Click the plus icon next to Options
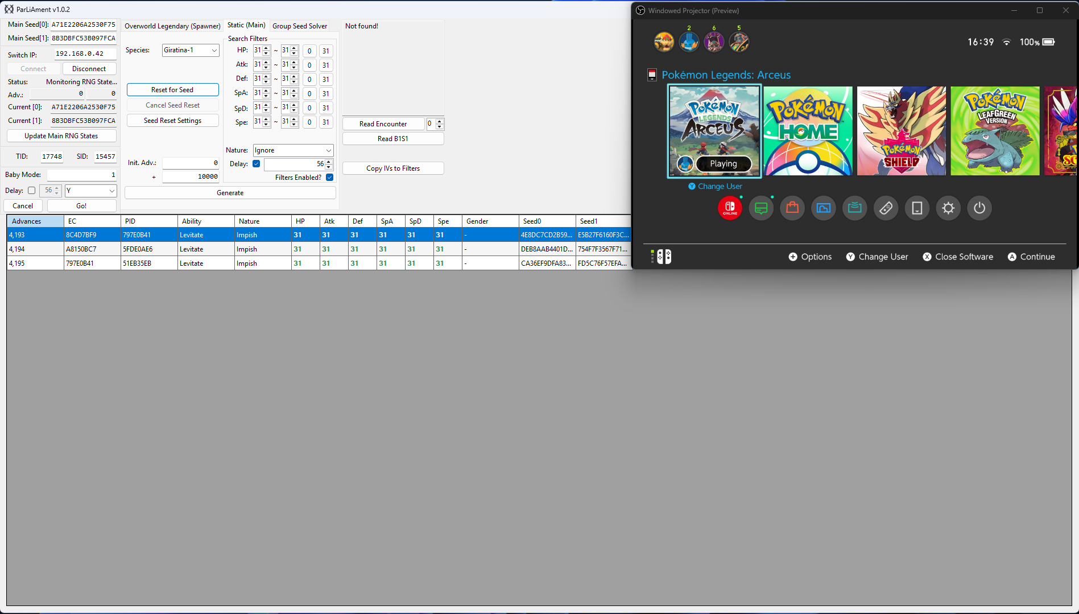1079x614 pixels. (793, 257)
